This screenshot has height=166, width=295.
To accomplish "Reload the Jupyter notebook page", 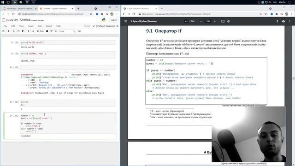I will tap(13, 14).
